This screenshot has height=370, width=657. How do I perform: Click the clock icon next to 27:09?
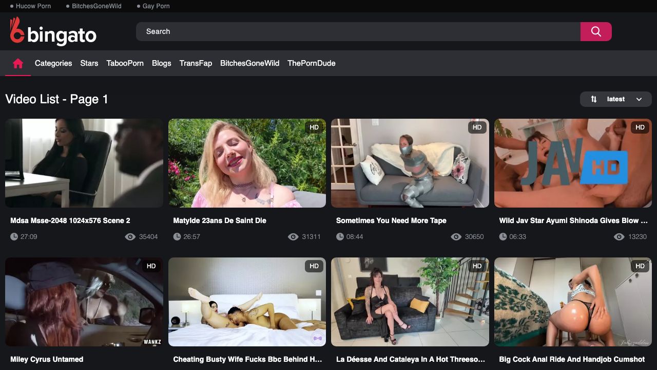[14, 237]
